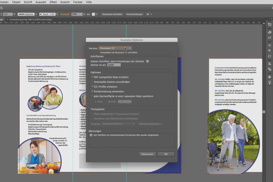Screen dimensions: 273x182
Task: Open the Ansicht menu
Action: coord(65,2)
